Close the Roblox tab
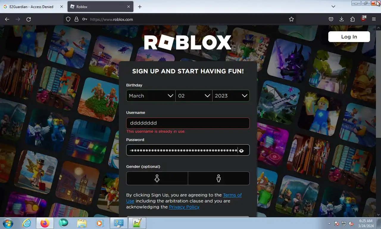381x229 pixels. [x=129, y=7]
